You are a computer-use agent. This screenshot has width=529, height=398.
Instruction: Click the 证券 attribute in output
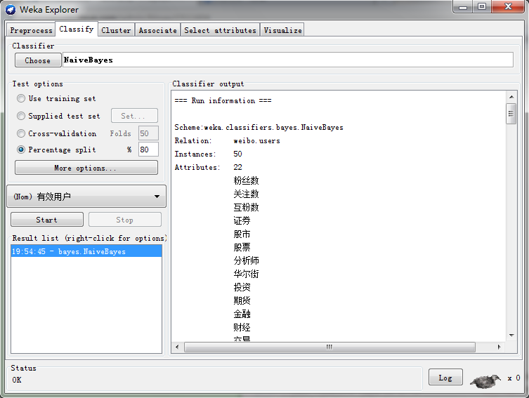242,220
